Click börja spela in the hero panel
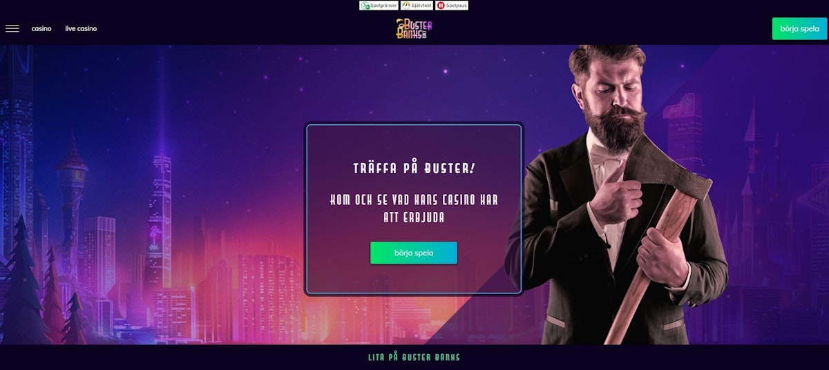Screen dimensions: 829x370 click(414, 253)
